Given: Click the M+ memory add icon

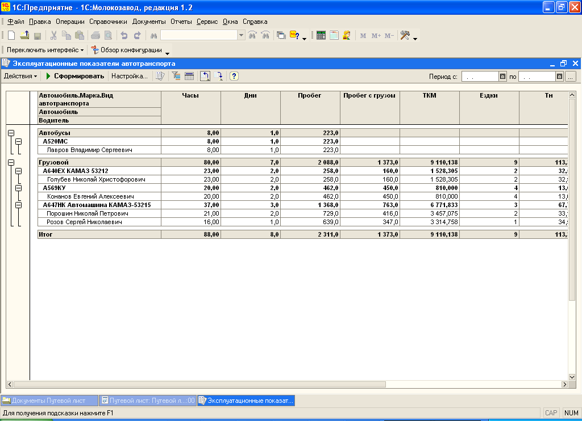Looking at the screenshot, I should pyautogui.click(x=376, y=36).
